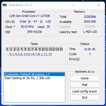Viewport: 106px width, 106px height.
Task: Click test indicator box 9
Action: click(40, 49)
